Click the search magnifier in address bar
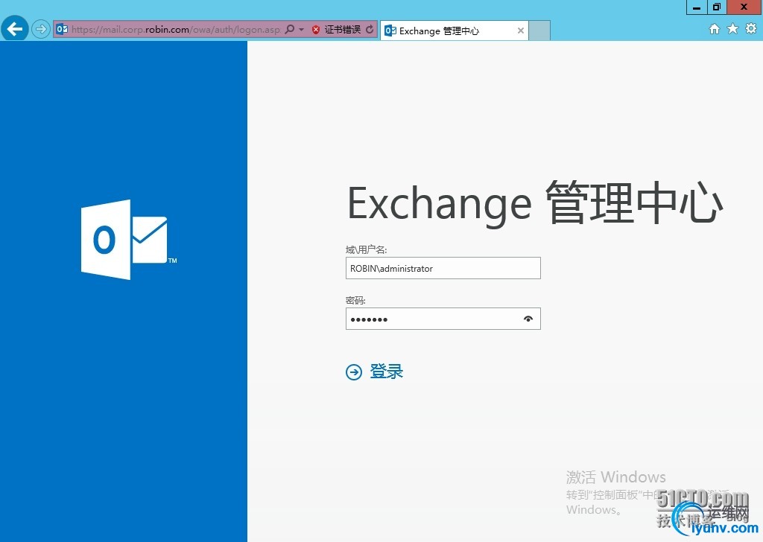This screenshot has width=763, height=542. [x=290, y=29]
